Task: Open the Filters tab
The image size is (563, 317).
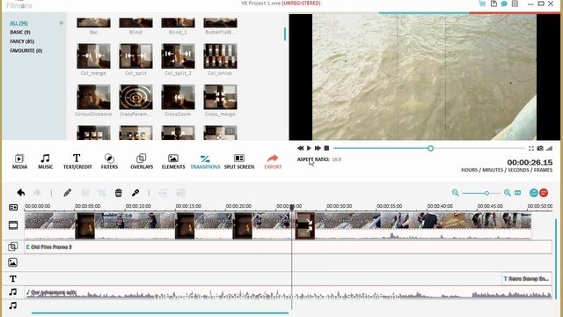Action: coord(109,161)
